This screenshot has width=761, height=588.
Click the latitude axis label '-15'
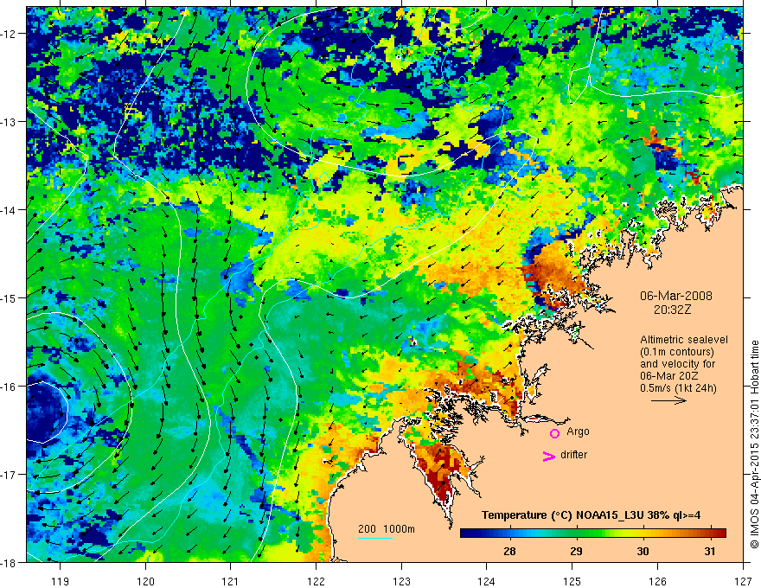pos(10,297)
